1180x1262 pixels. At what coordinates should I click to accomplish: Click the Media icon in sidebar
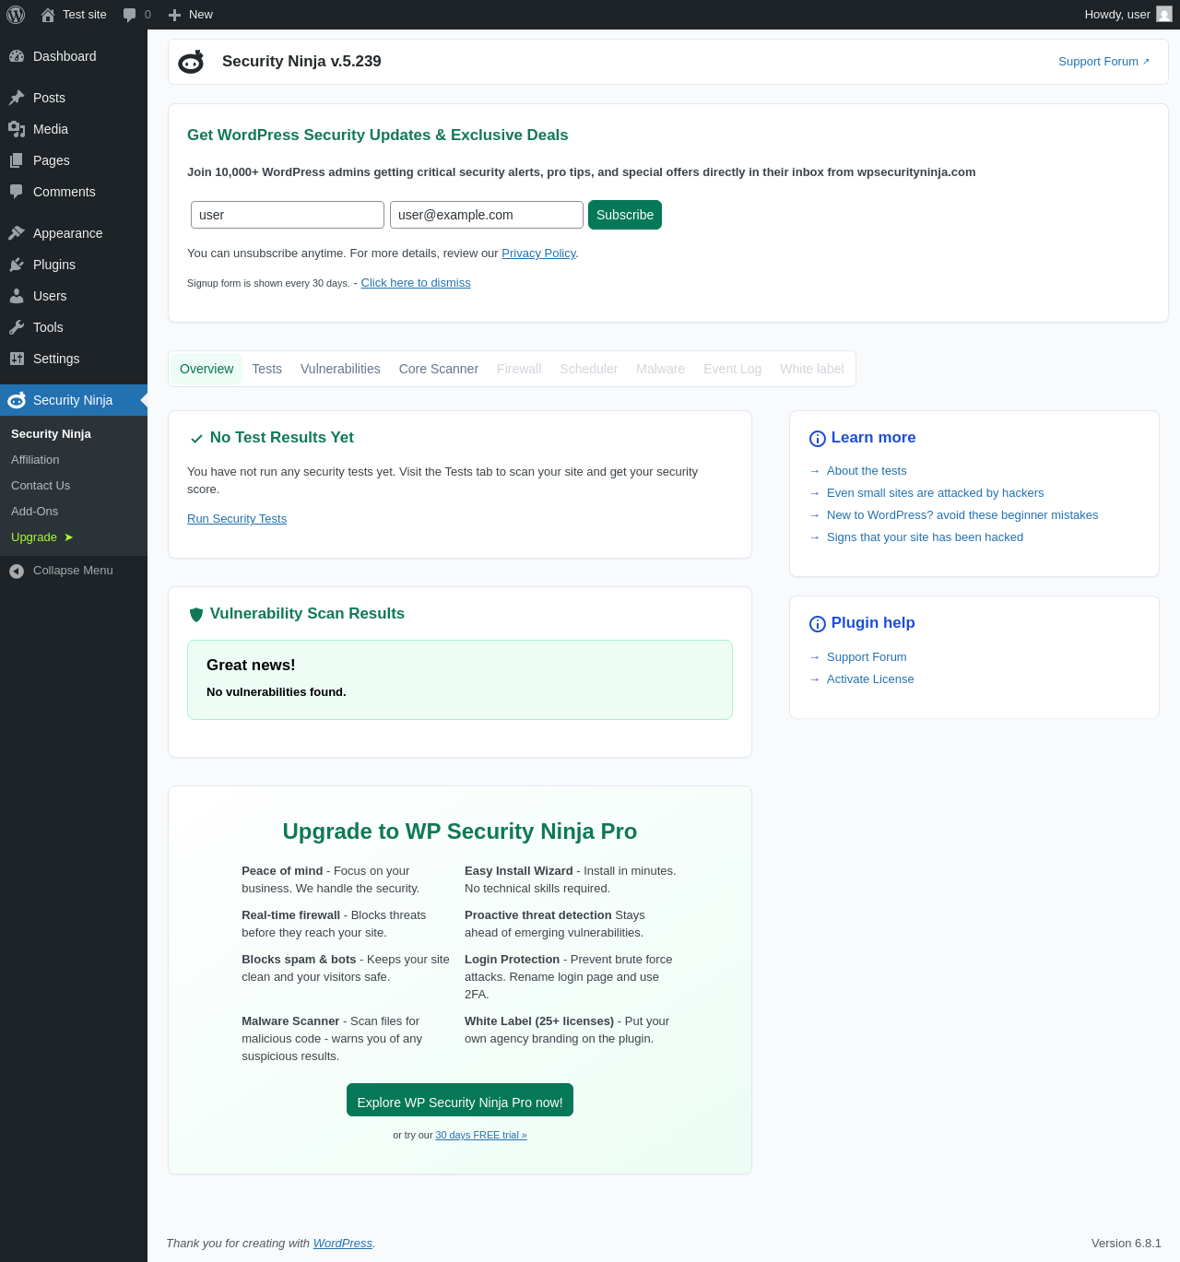point(17,129)
